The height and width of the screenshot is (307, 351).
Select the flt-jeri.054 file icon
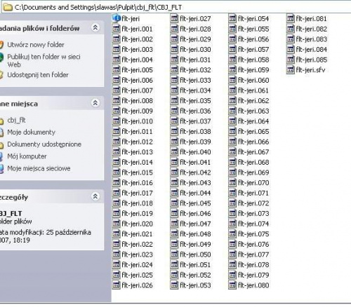coord(232,18)
